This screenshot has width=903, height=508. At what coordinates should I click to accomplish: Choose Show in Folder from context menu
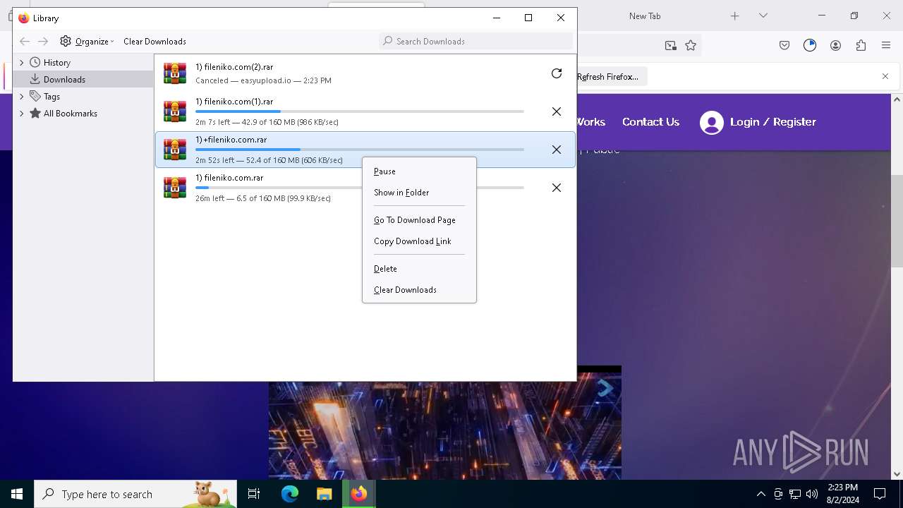coord(419,193)
